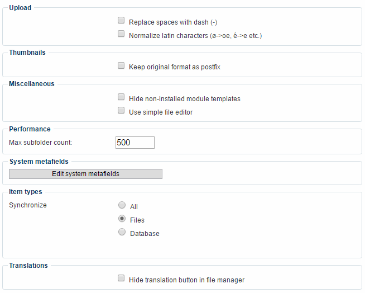This screenshot has height=293, width=365.
Task: Click the 'Max subfolder count:' label text
Action: [41, 143]
